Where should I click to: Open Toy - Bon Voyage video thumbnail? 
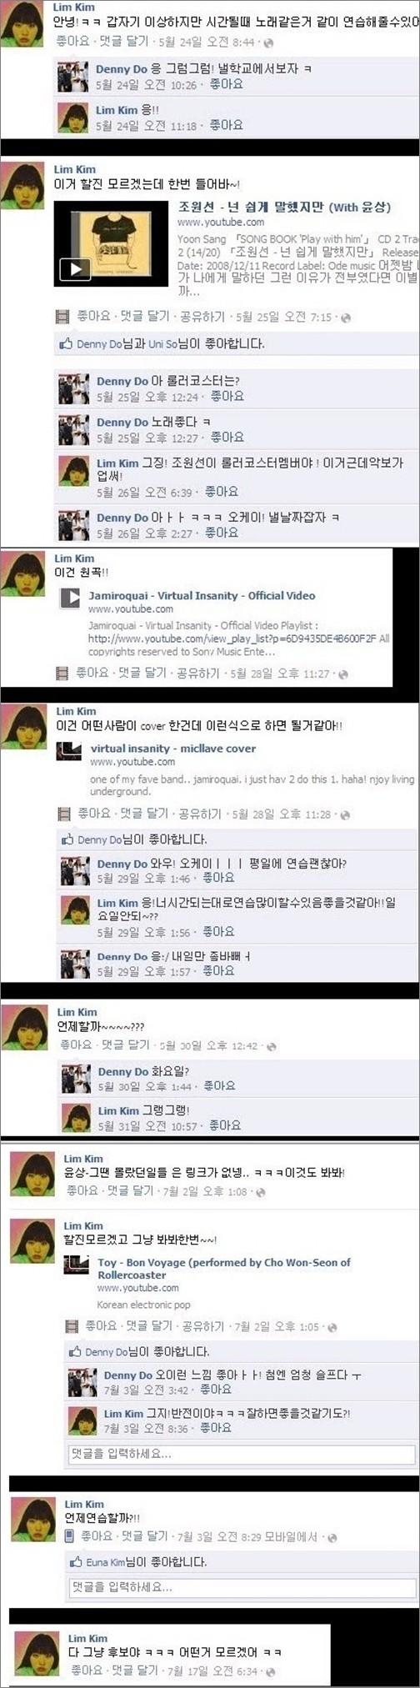(77, 1264)
